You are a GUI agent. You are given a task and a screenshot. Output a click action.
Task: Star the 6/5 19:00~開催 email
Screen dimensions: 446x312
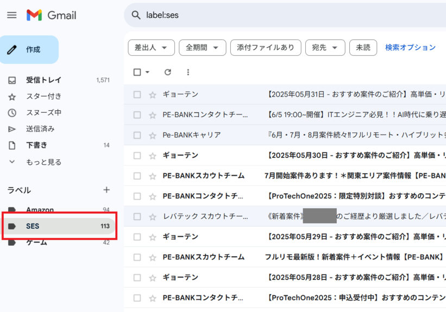pyautogui.click(x=153, y=115)
